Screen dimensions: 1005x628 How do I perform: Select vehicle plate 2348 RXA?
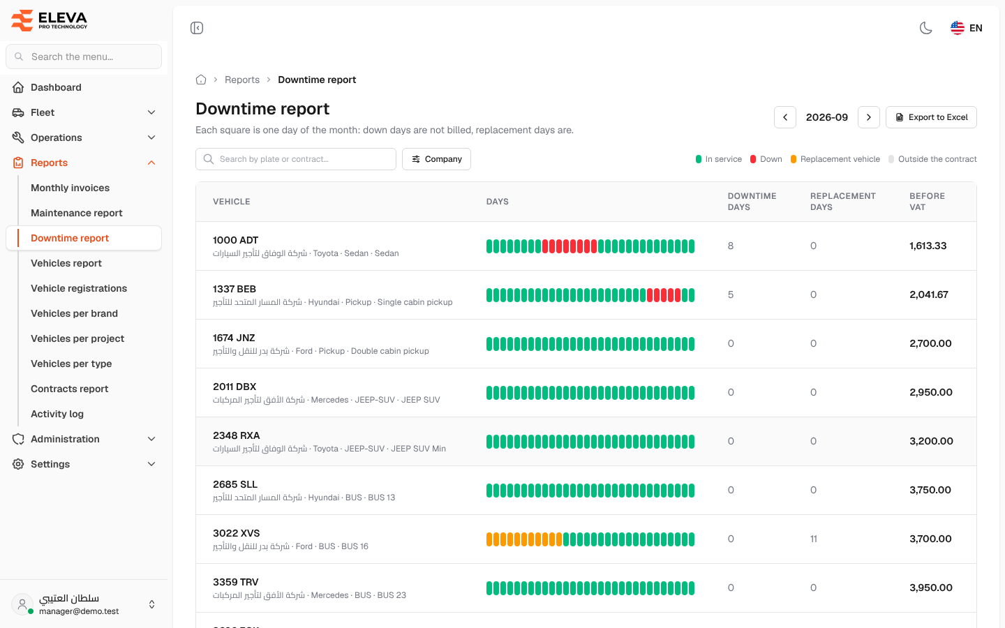coord(237,435)
